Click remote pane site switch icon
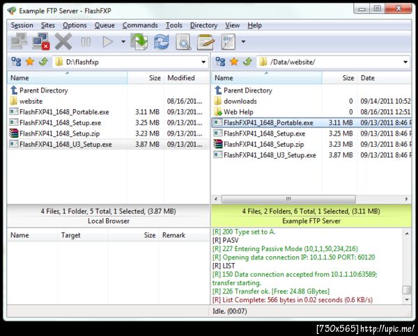Viewport: 418px width, 336px height. [220, 62]
